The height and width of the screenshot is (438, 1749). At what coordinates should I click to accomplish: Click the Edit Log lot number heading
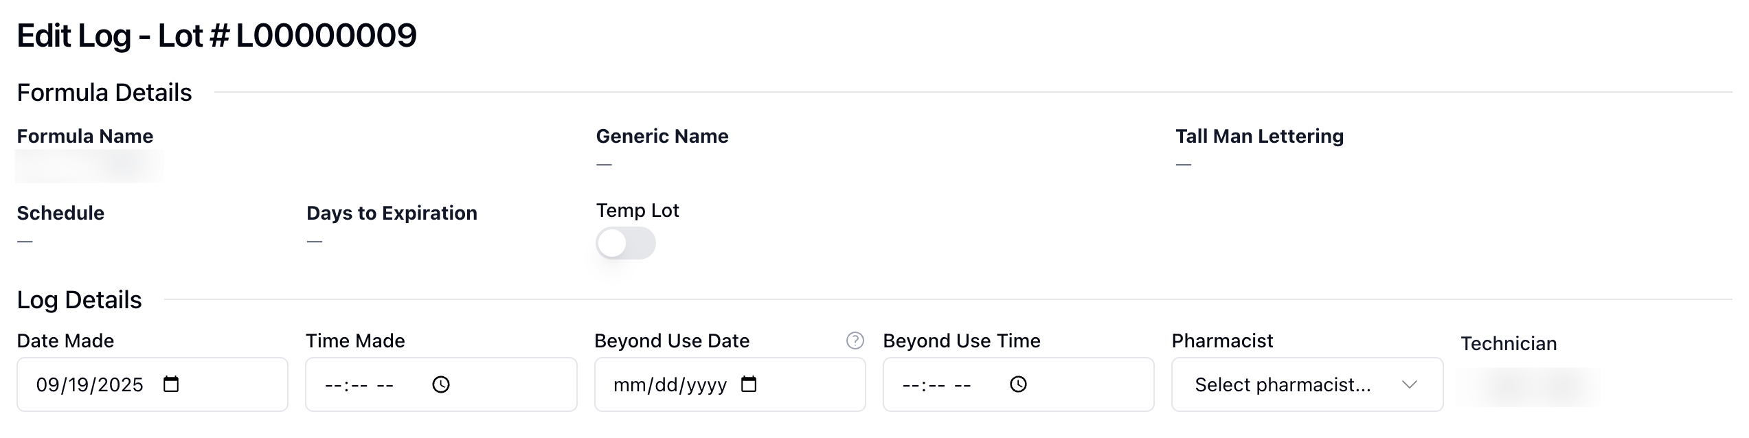[x=216, y=36]
